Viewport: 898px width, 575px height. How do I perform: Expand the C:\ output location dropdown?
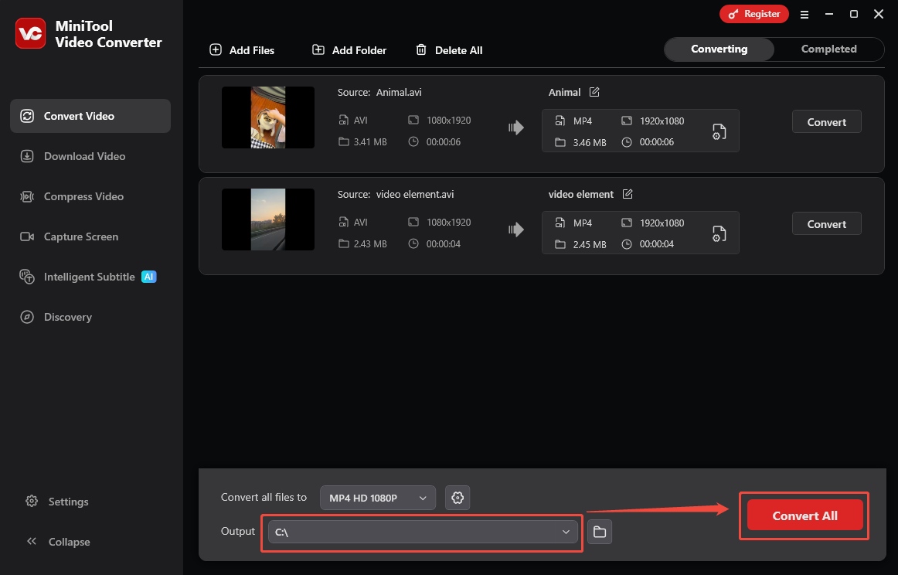pos(422,532)
